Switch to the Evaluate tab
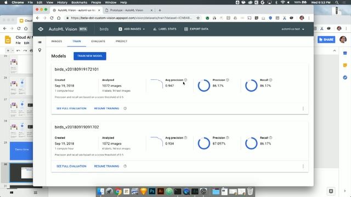Screen dimensions: 351x197 (98, 42)
